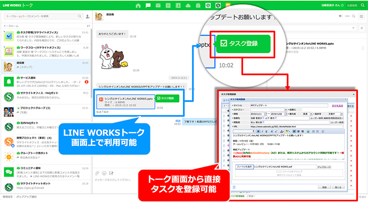The width and height of the screenshot is (368, 207).
Task: Click the paperclip attach file icon
Action: (97, 173)
